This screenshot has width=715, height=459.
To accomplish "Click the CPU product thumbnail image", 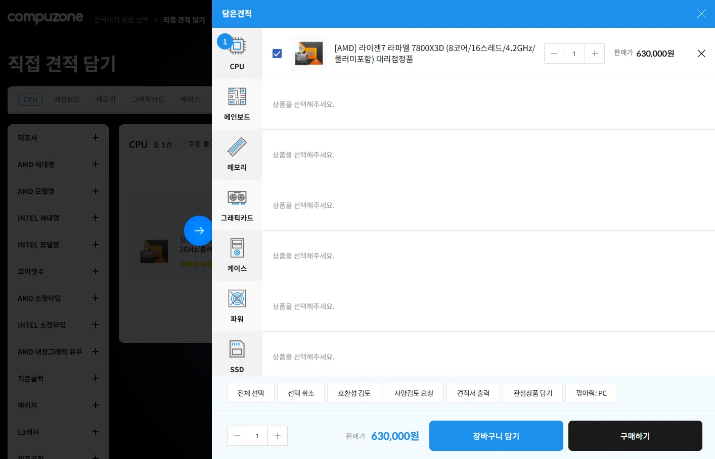I will (309, 53).
